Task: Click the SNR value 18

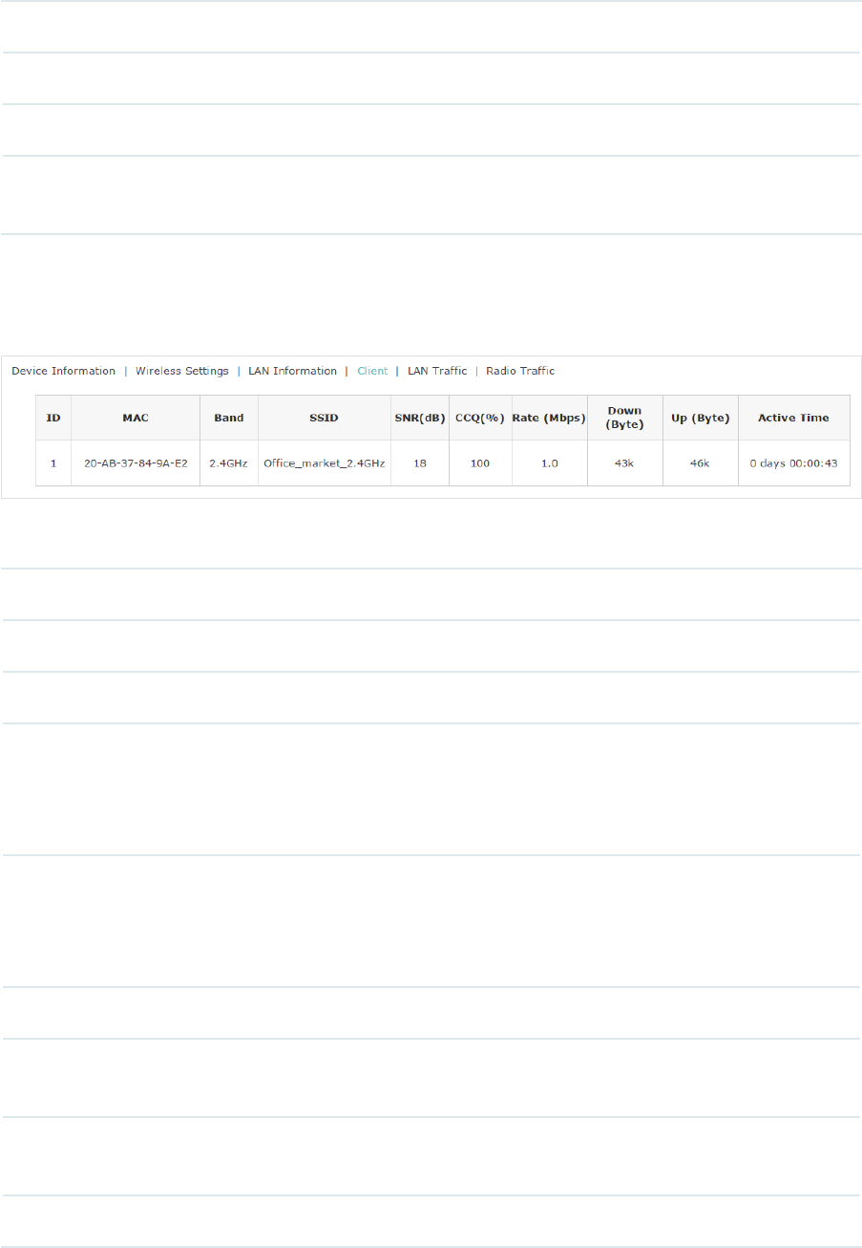Action: pyautogui.click(x=420, y=463)
